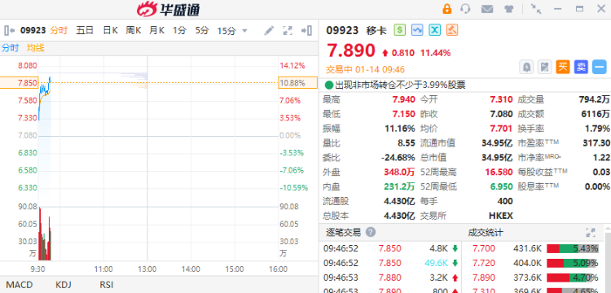
Task: Click the orange auction hammer icon
Action: coord(451,30)
